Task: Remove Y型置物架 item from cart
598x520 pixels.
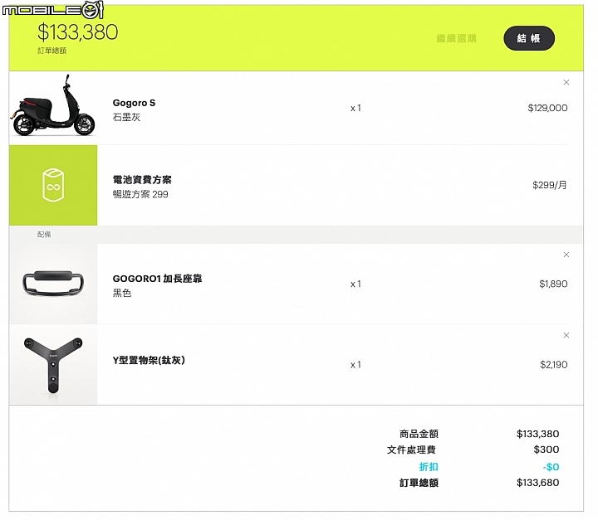Action: tap(566, 335)
